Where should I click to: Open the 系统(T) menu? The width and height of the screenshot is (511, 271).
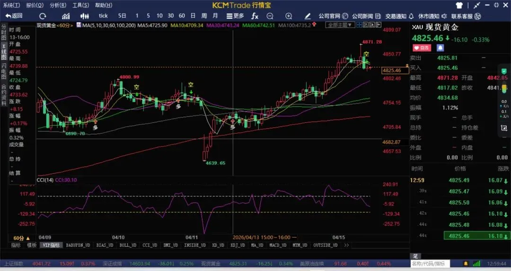point(11,5)
